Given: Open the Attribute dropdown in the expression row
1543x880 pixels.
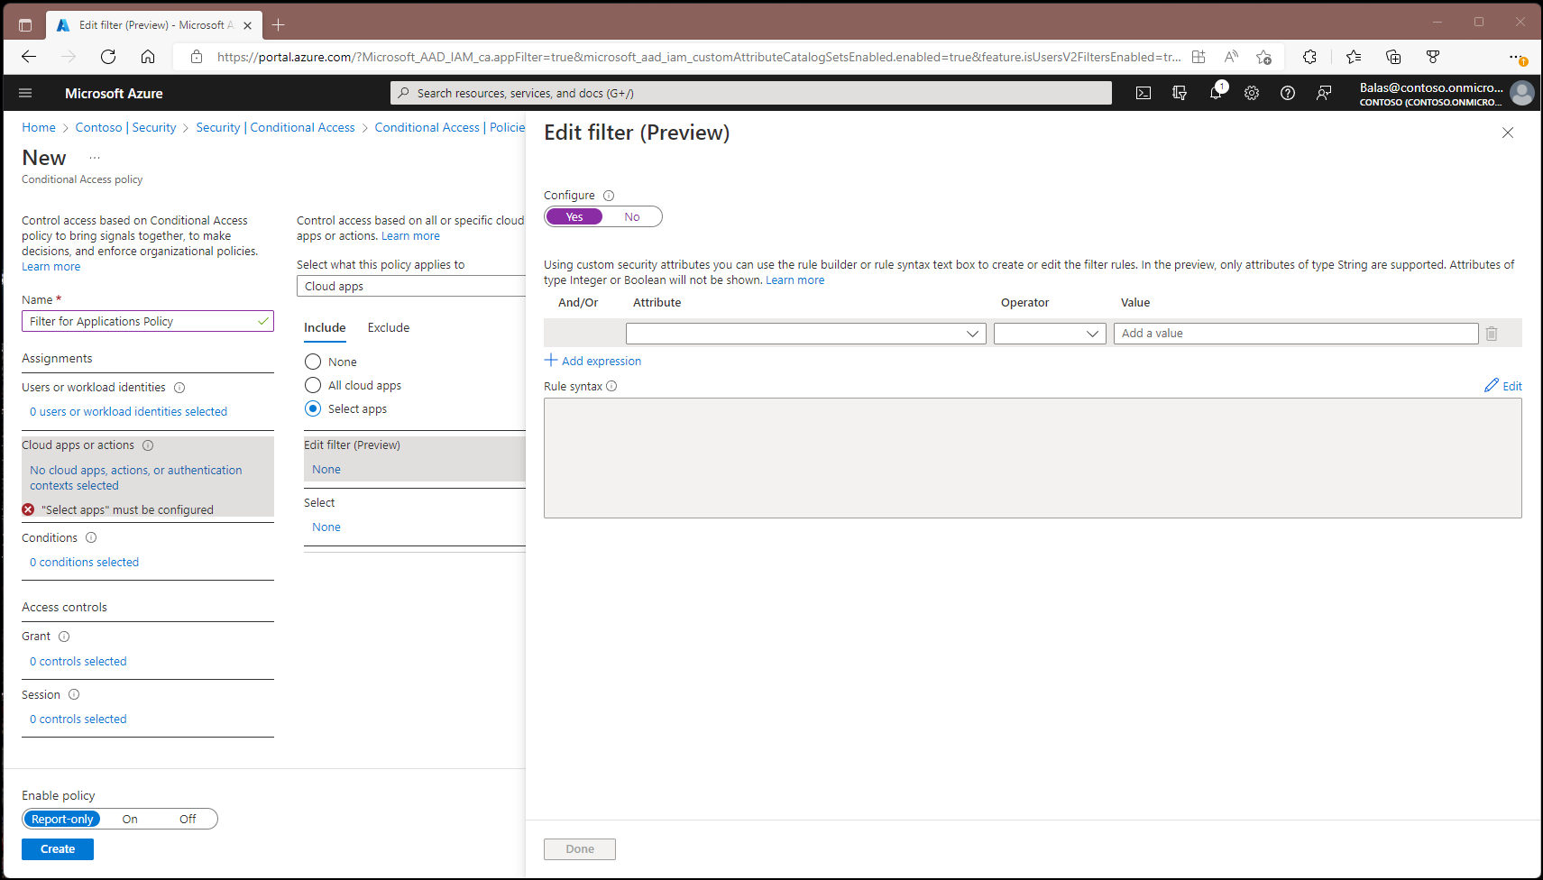Looking at the screenshot, I should click(x=806, y=334).
